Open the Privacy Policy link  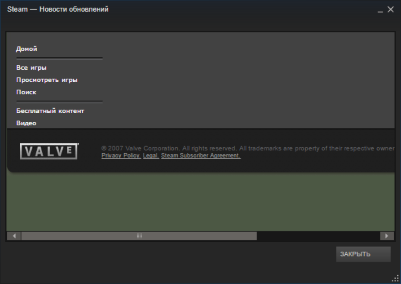tap(121, 155)
